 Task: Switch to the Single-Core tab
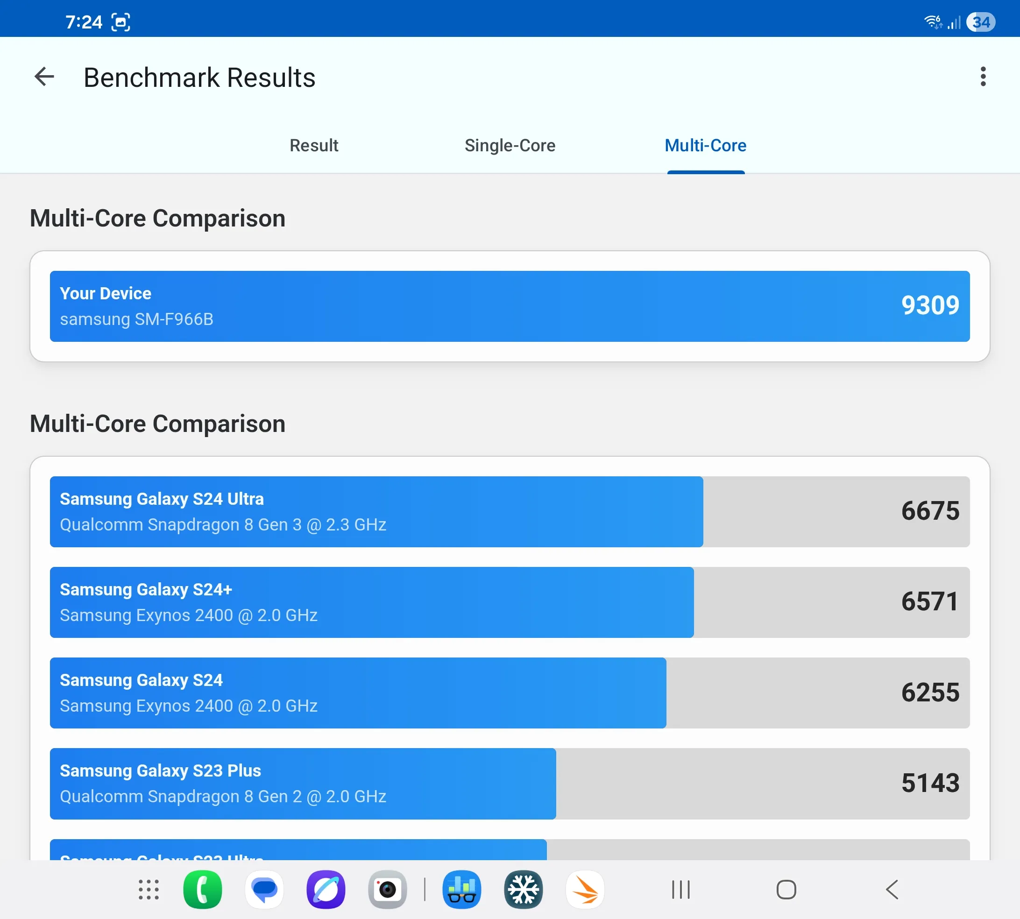coord(510,145)
